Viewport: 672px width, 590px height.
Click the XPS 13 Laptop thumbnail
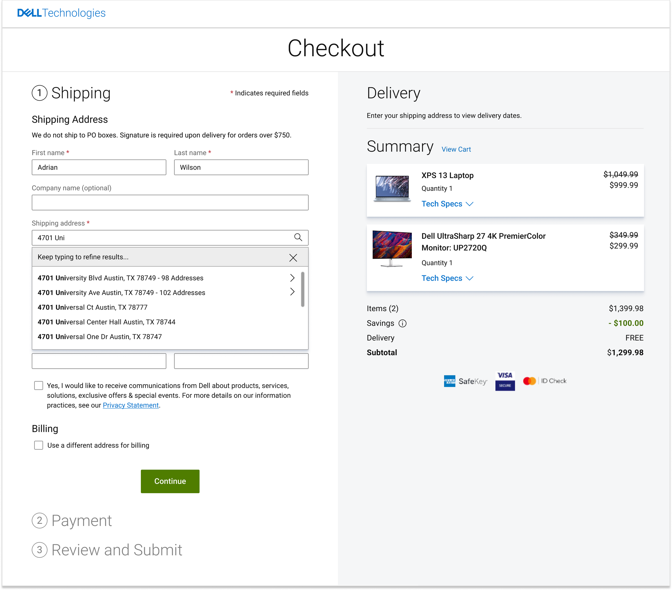[392, 189]
